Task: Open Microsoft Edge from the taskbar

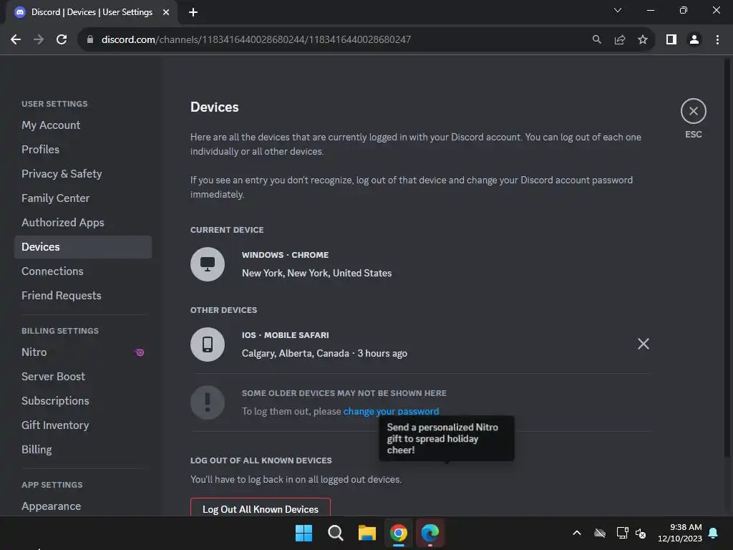Action: click(x=430, y=533)
